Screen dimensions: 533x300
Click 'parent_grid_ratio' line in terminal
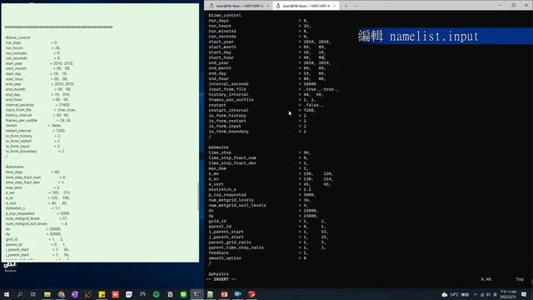(x=267, y=242)
